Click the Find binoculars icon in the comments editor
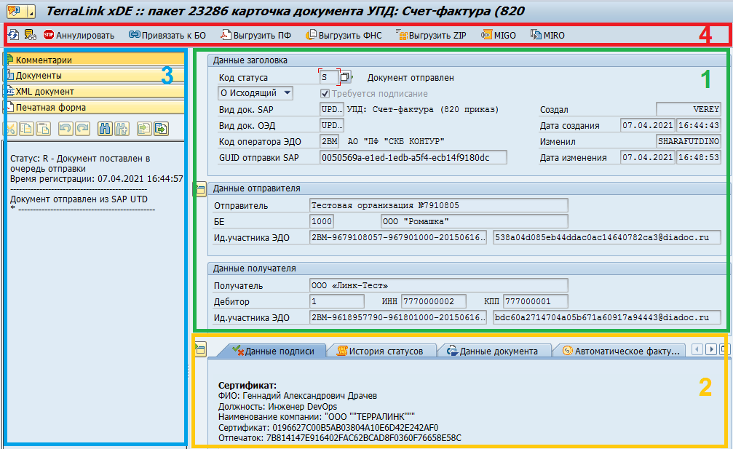This screenshot has width=733, height=449. [103, 129]
